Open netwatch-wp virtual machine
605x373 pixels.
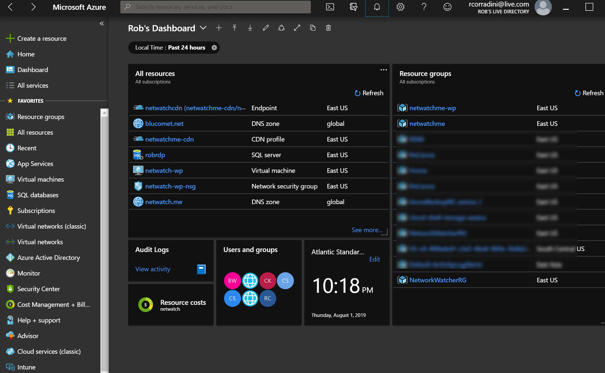[164, 171]
